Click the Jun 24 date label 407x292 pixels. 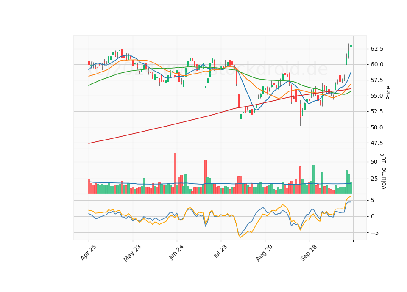176,252
